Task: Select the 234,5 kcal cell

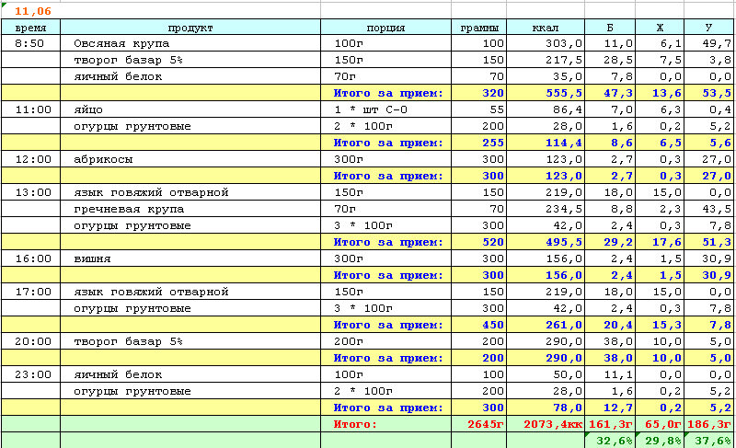Action: pyautogui.click(x=546, y=209)
